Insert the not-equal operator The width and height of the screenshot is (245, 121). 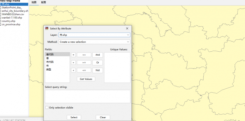point(84,55)
